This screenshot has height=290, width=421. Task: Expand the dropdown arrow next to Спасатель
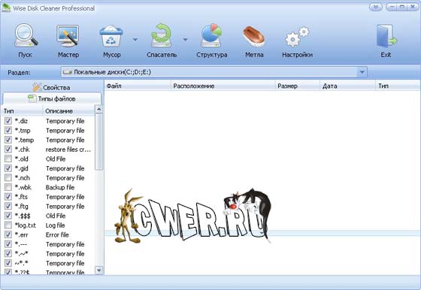click(x=185, y=40)
